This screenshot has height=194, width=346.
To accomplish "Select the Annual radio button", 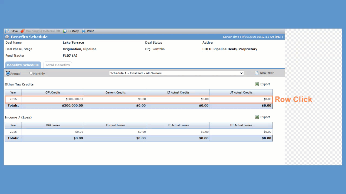I will [8, 73].
